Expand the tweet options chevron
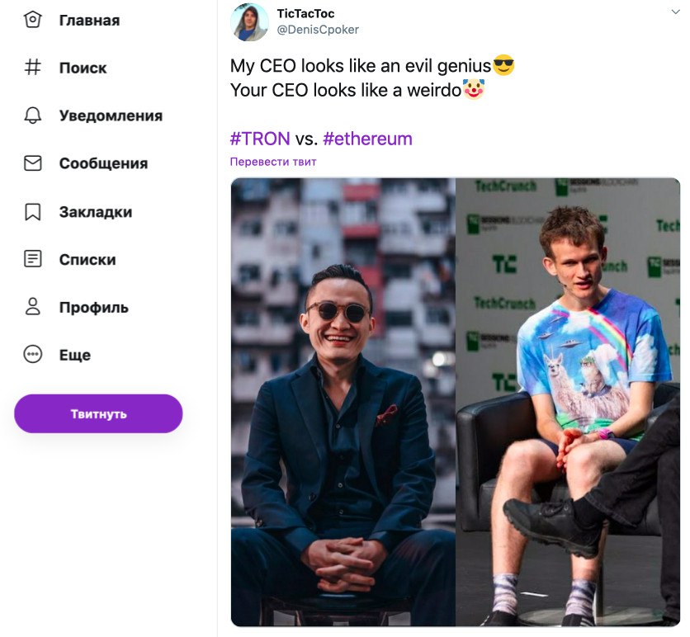This screenshot has width=690, height=637. coord(676,12)
